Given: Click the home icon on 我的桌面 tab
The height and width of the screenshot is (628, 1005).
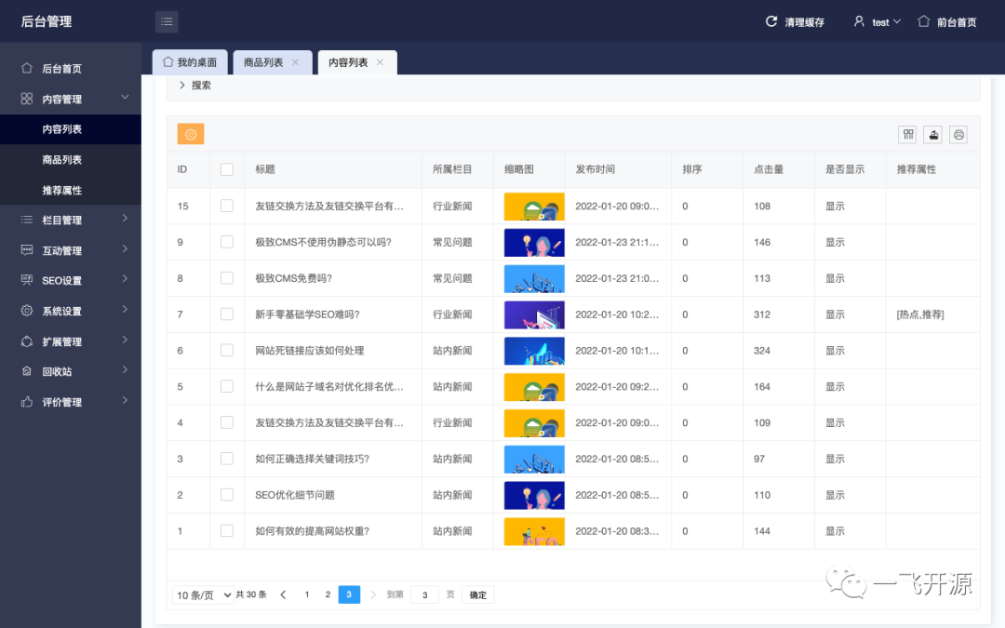Looking at the screenshot, I should (x=167, y=62).
